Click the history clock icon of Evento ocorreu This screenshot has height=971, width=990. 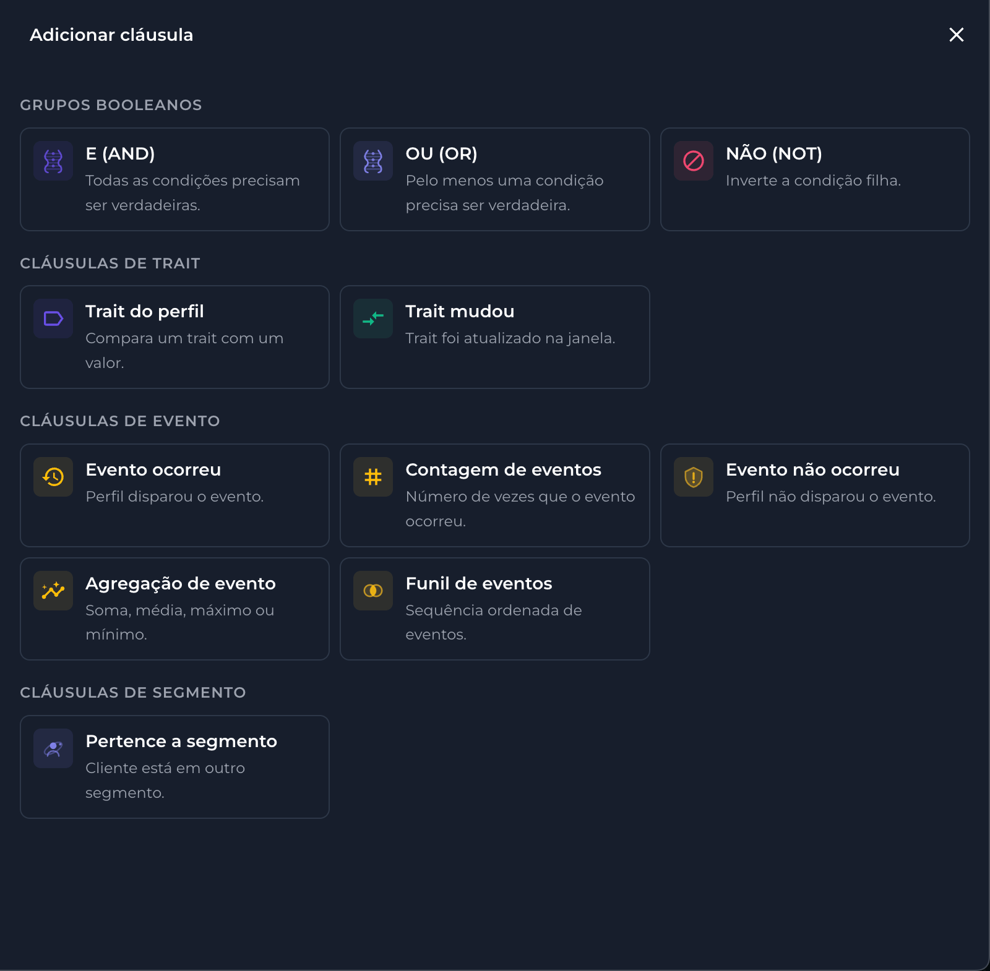point(53,477)
